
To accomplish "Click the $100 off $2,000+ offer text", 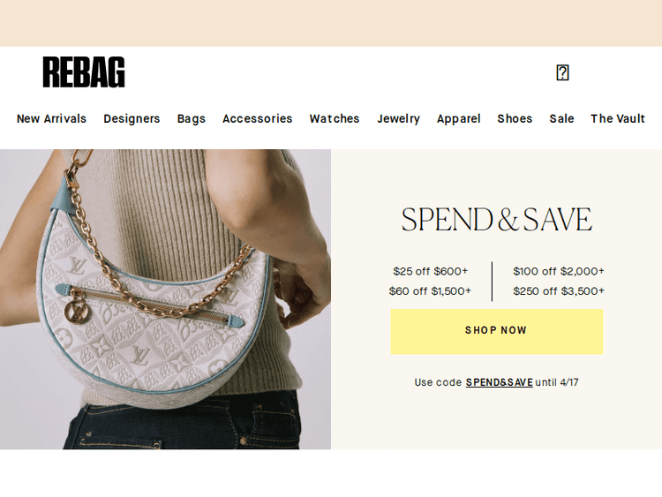I will 559,271.
